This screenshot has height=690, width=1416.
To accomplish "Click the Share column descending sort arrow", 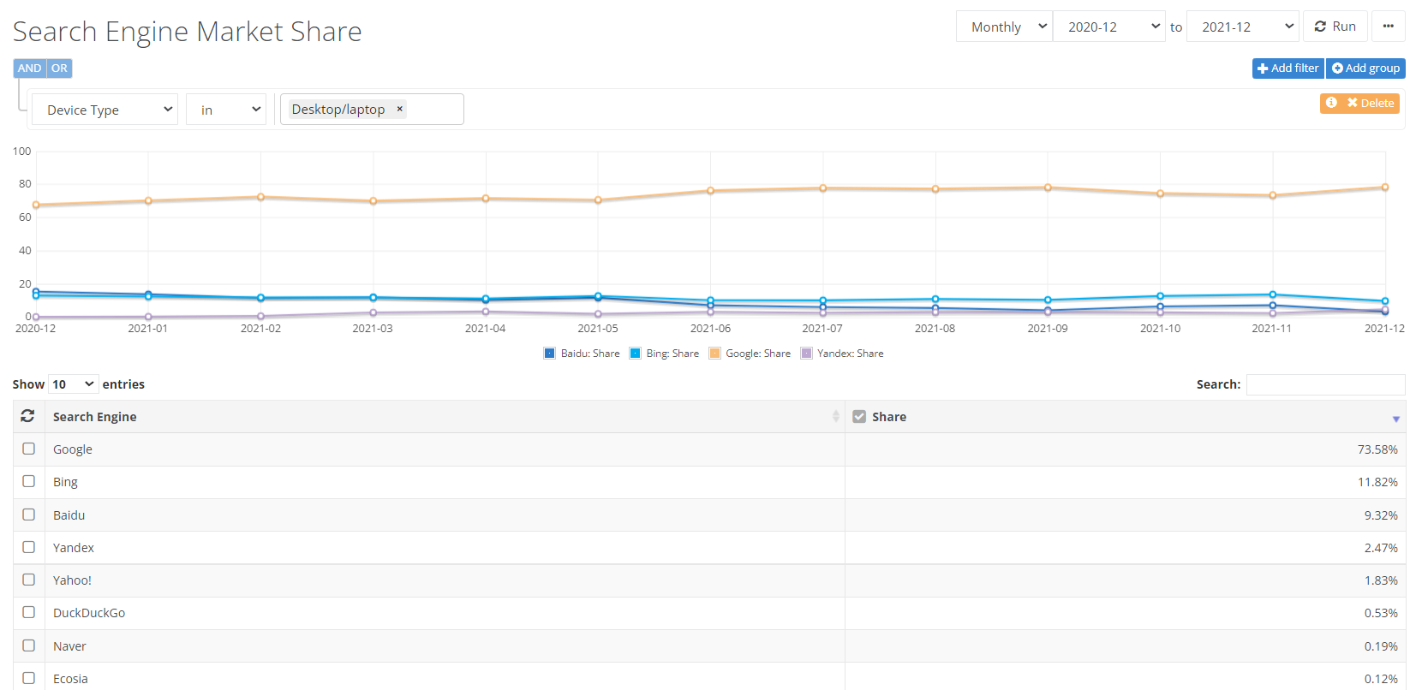I will 1395,419.
